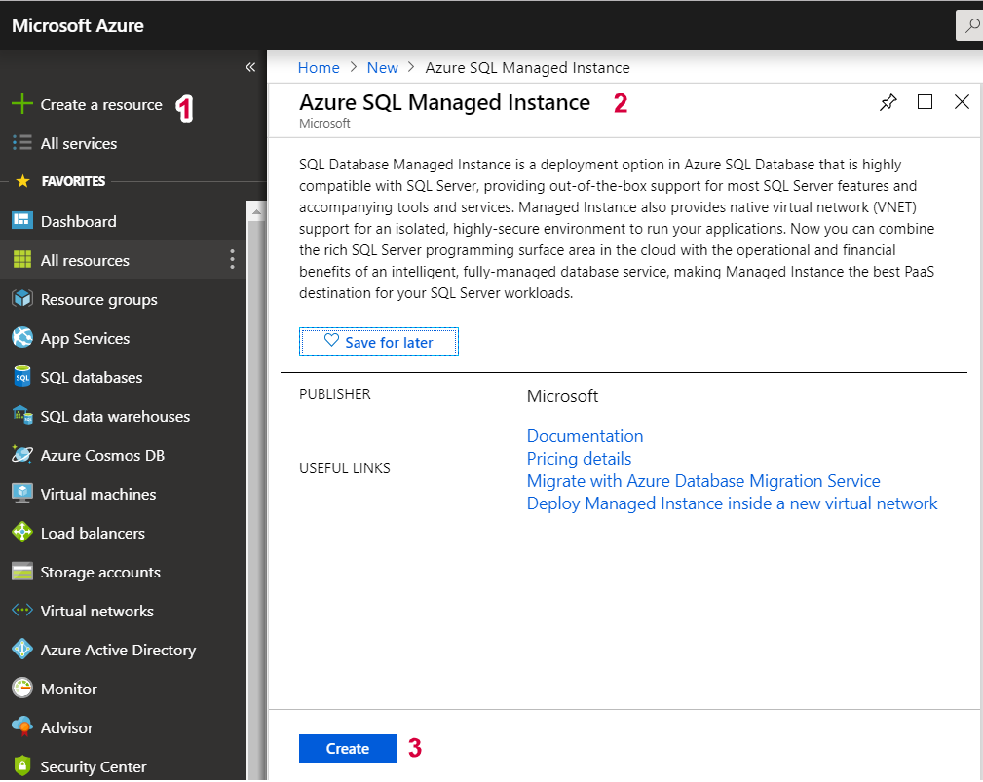Click the Resource groups cube icon
Image resolution: width=983 pixels, height=782 pixels.
(22, 299)
